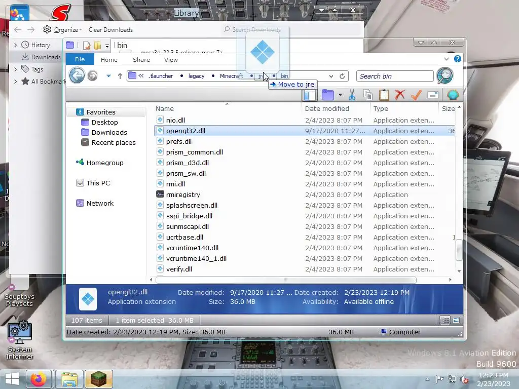Click the orange checkmark Properties icon
This screenshot has width=519, height=389.
416,95
